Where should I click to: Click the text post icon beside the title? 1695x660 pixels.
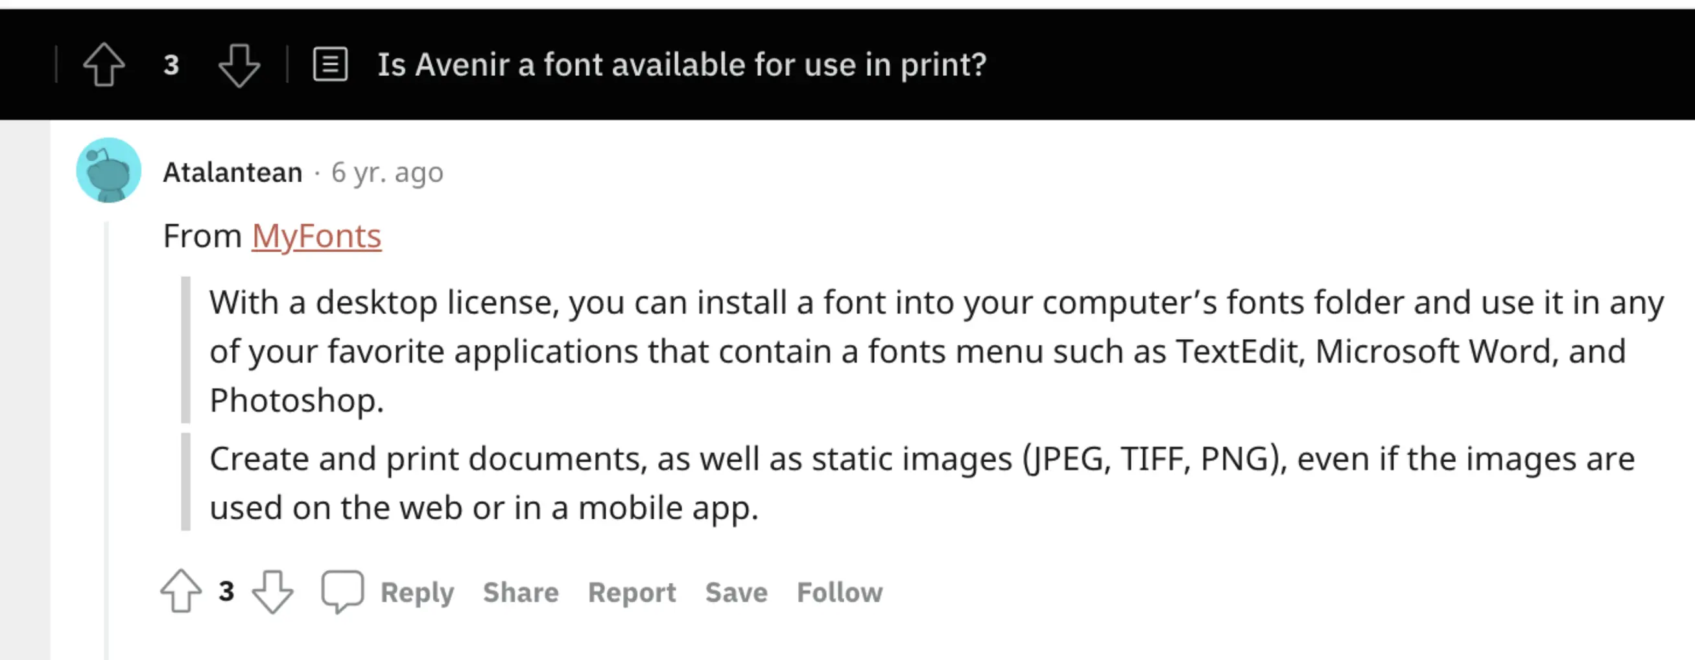click(330, 64)
